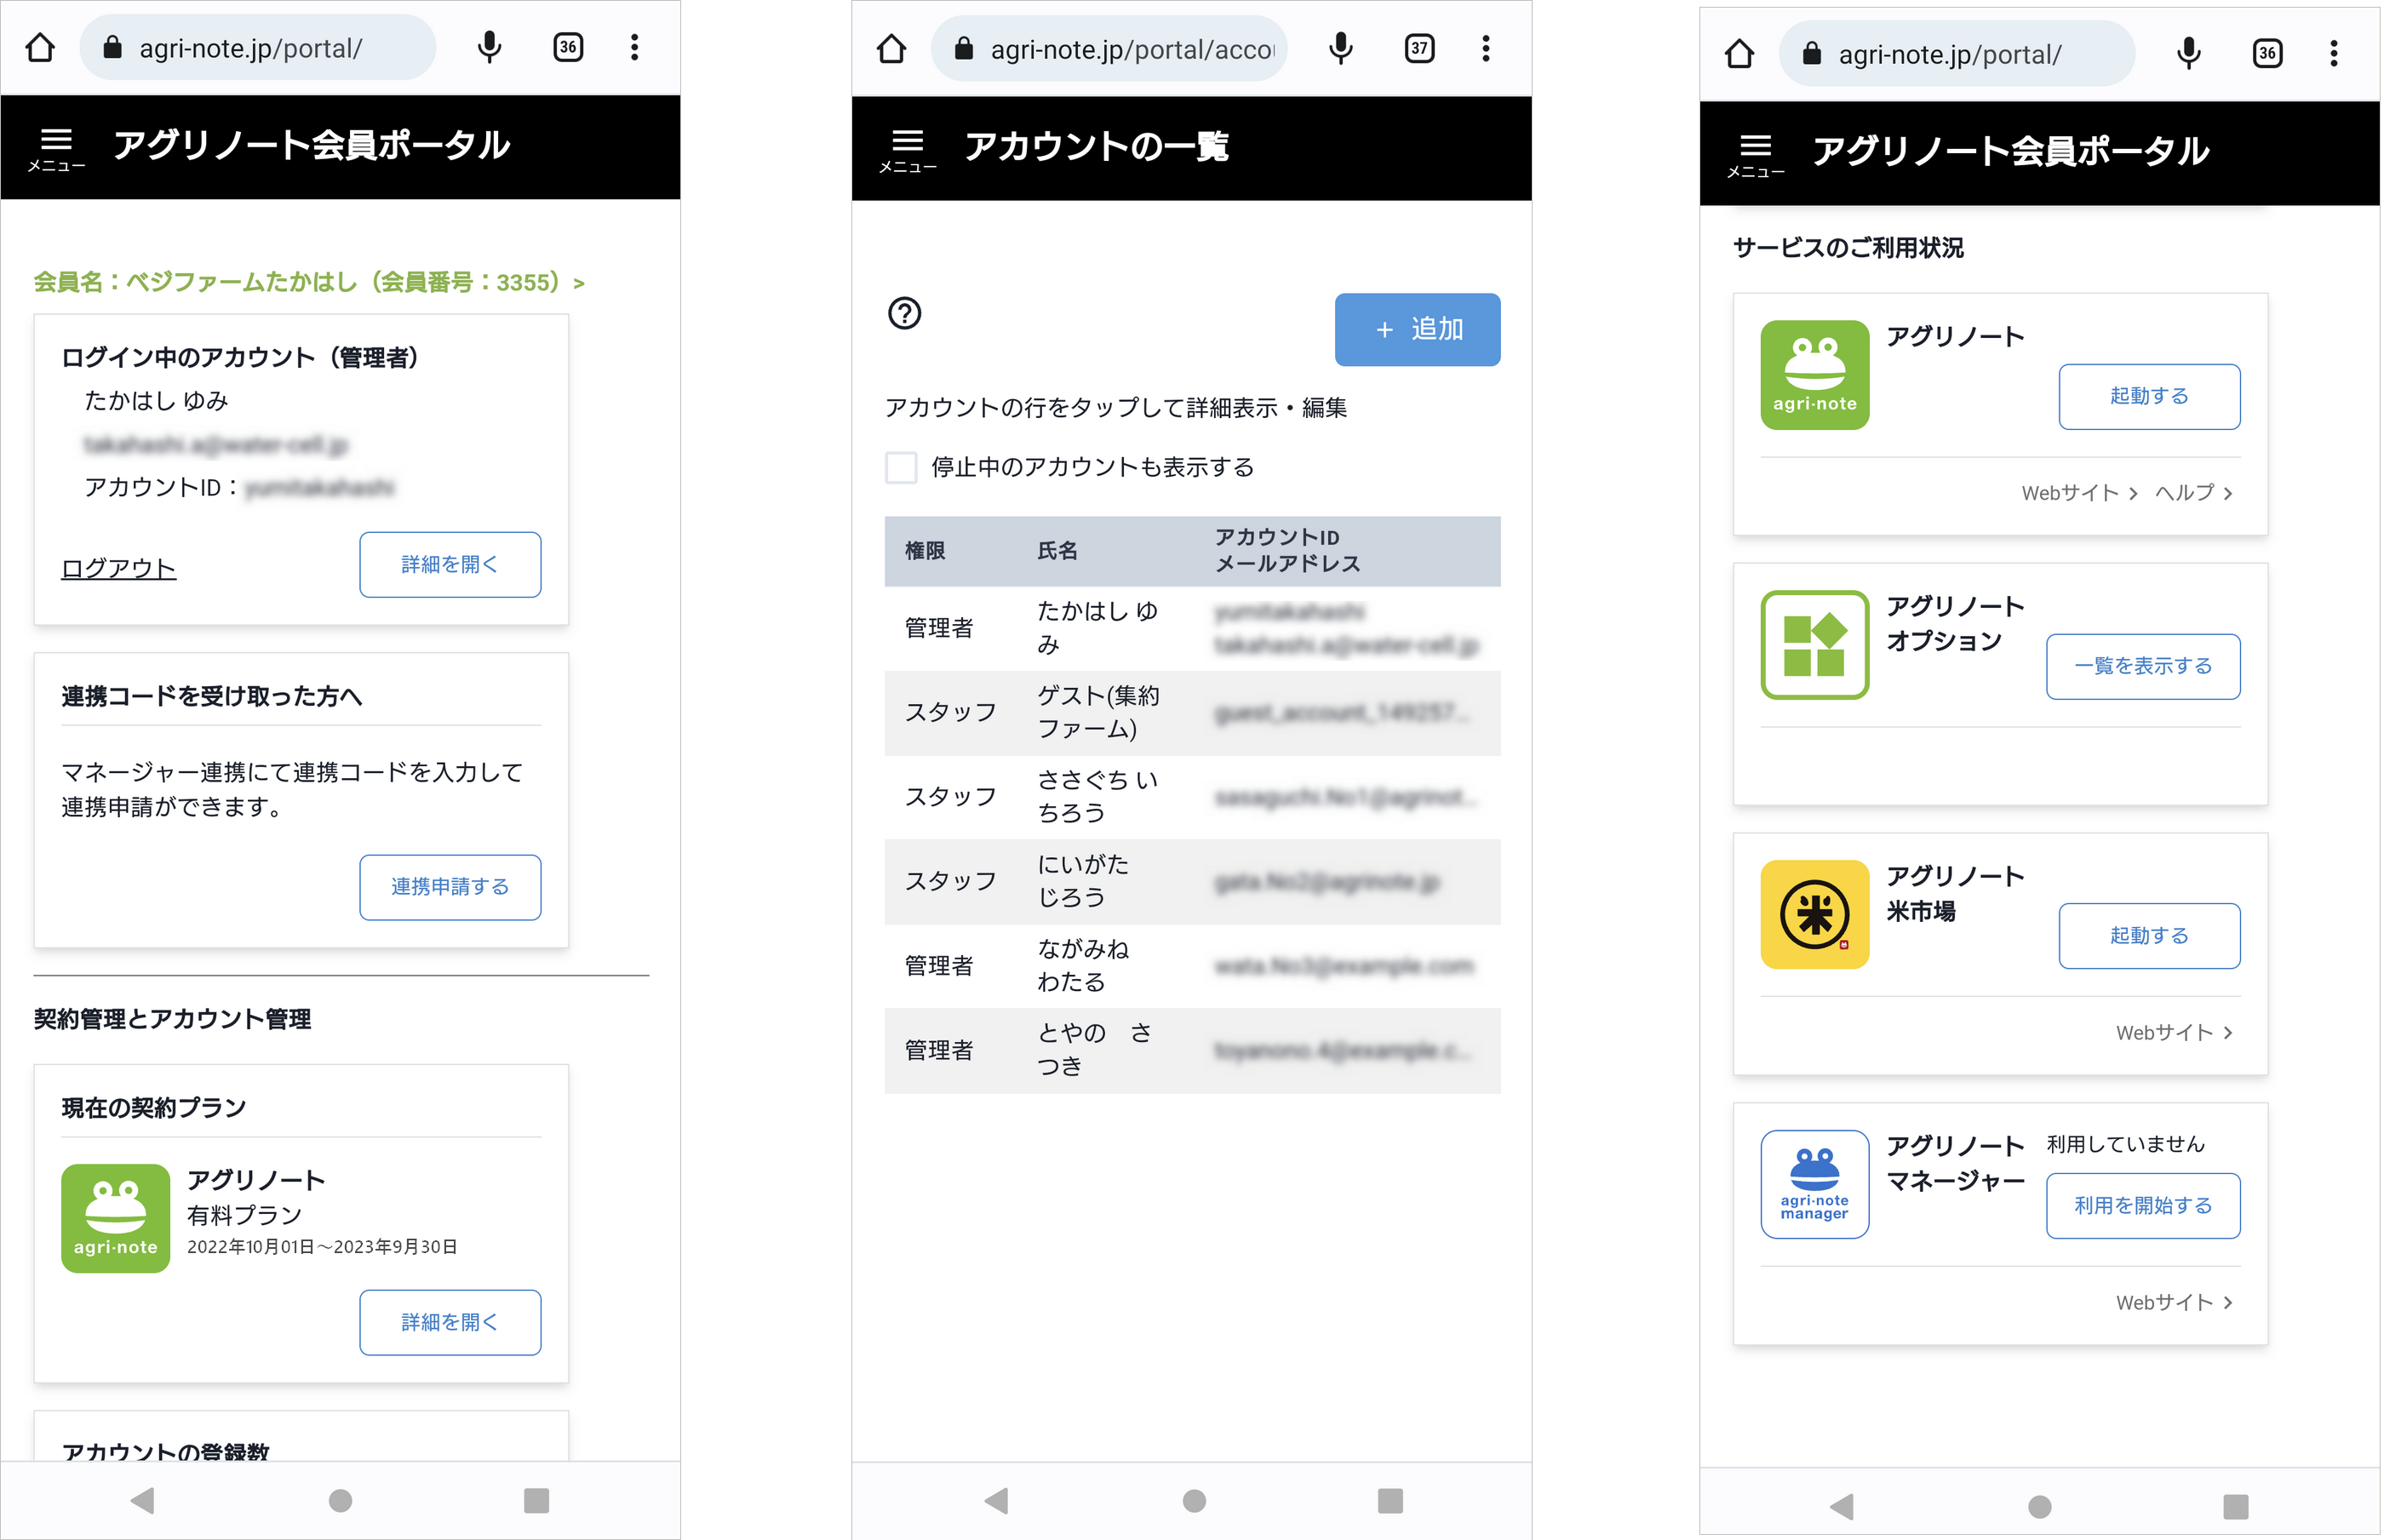
Task: Click 利用していません status text
Action: pyautogui.click(x=2126, y=1144)
